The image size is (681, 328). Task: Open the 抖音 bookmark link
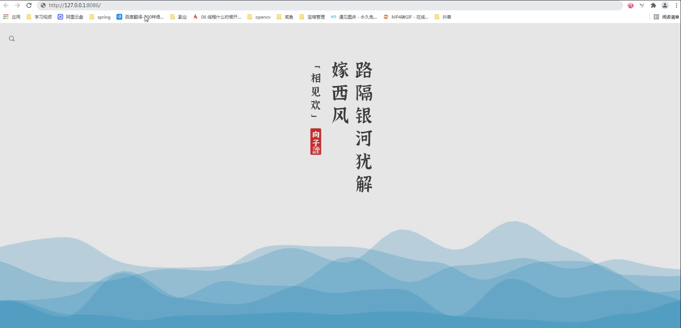tap(446, 17)
